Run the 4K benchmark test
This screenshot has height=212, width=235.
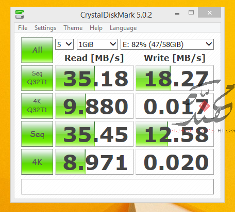[x=37, y=162]
